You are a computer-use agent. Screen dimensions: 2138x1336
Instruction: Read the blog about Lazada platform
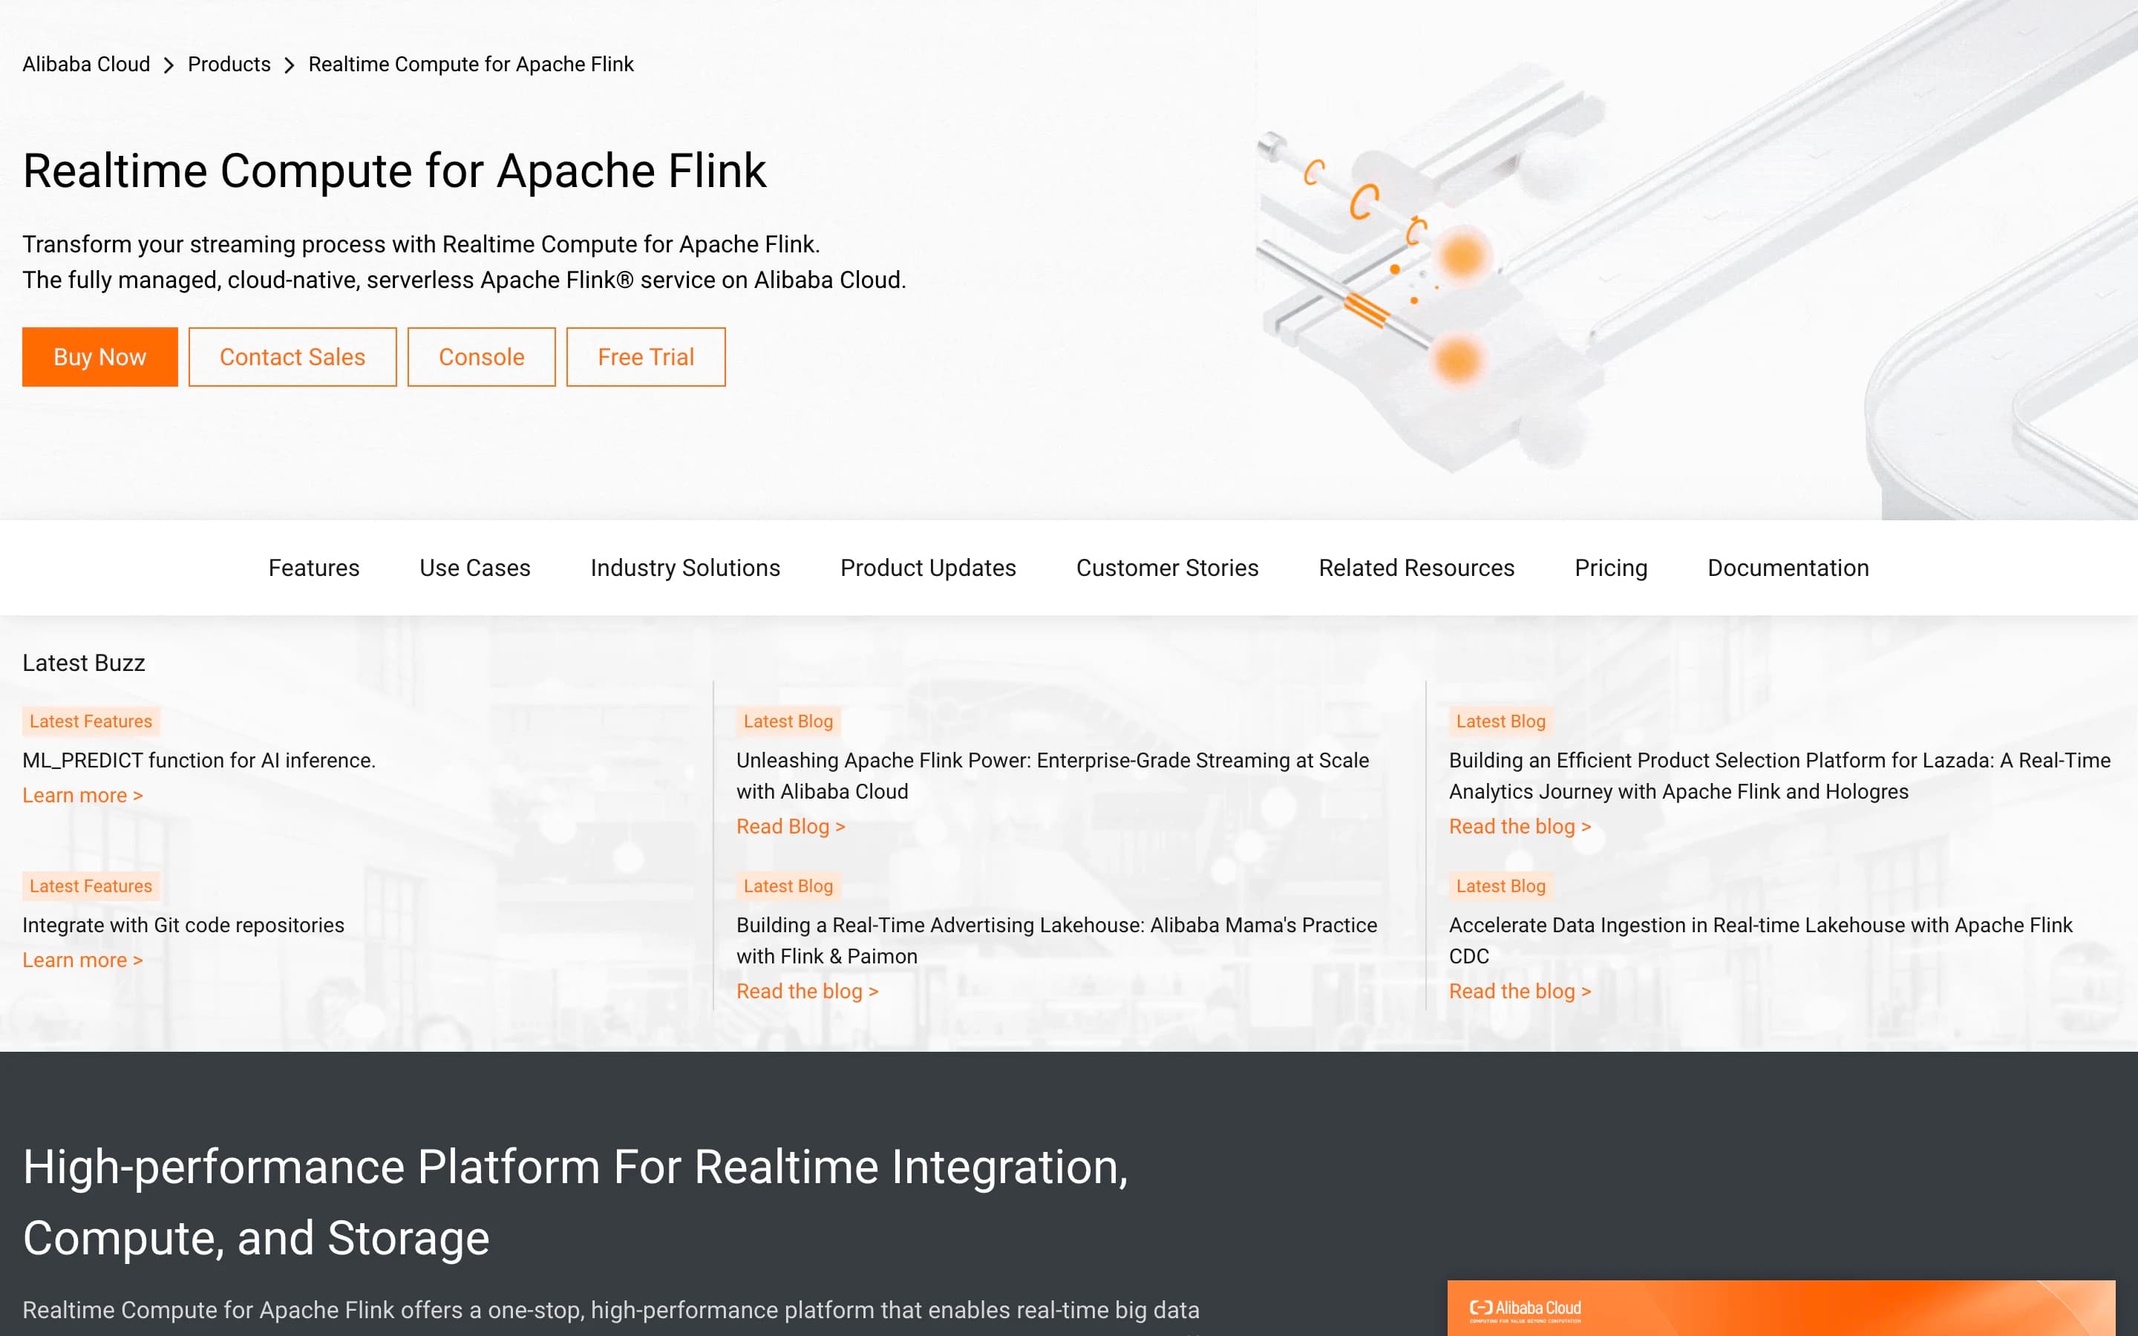tap(1520, 826)
